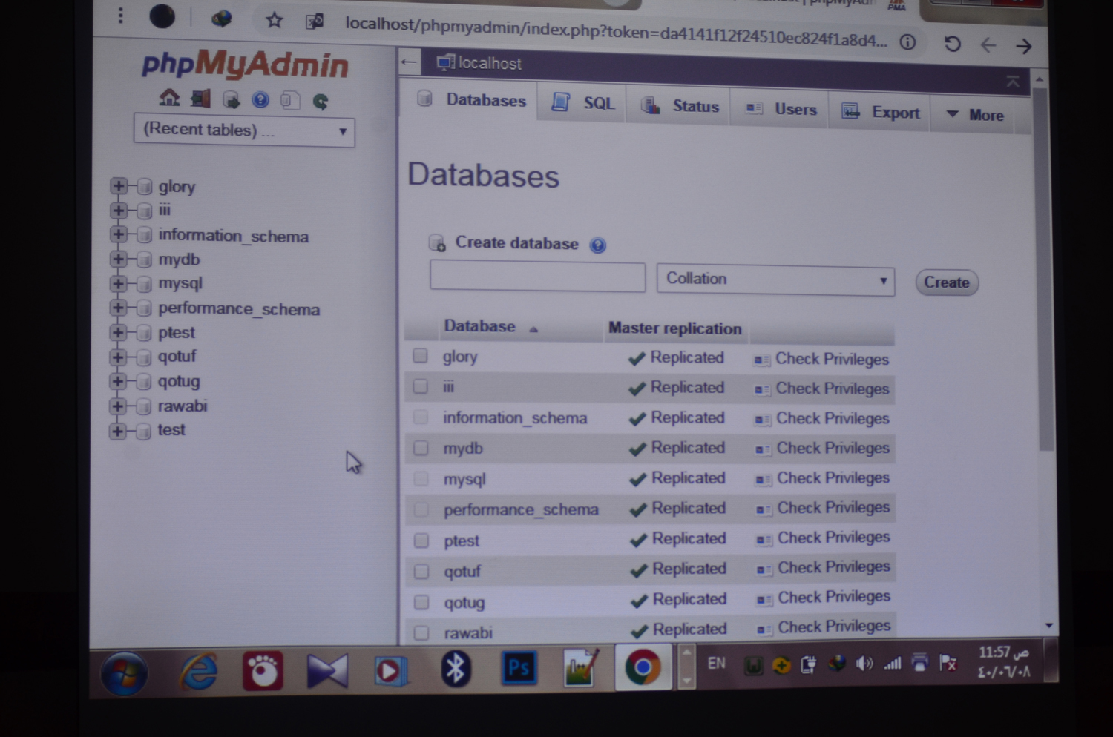Tick the checkbox for the glory database
Viewport: 1113px width, 737px height.
point(420,356)
